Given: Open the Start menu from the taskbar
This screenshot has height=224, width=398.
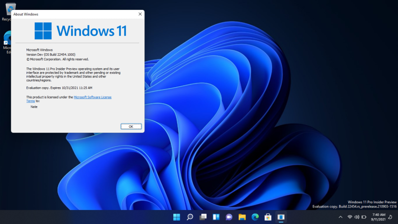Looking at the screenshot, I should (x=177, y=217).
